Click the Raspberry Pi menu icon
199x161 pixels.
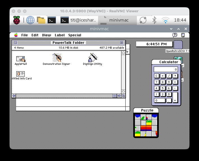(17, 20)
